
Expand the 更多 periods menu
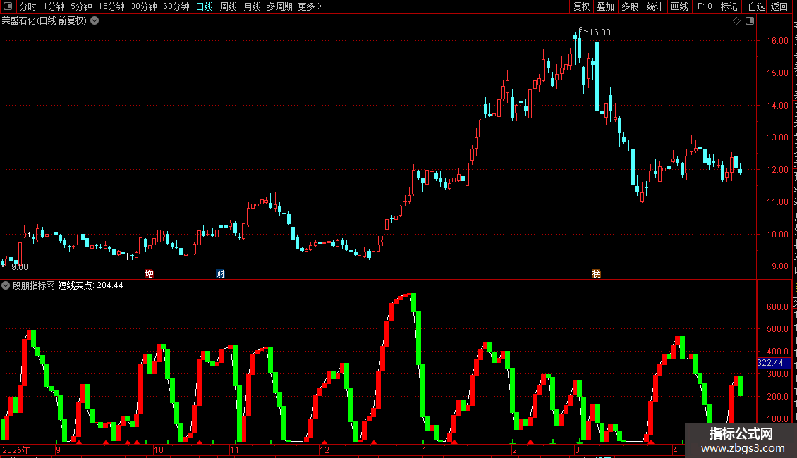tap(310, 6)
